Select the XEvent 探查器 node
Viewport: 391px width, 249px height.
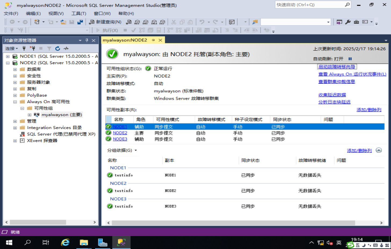[42, 141]
